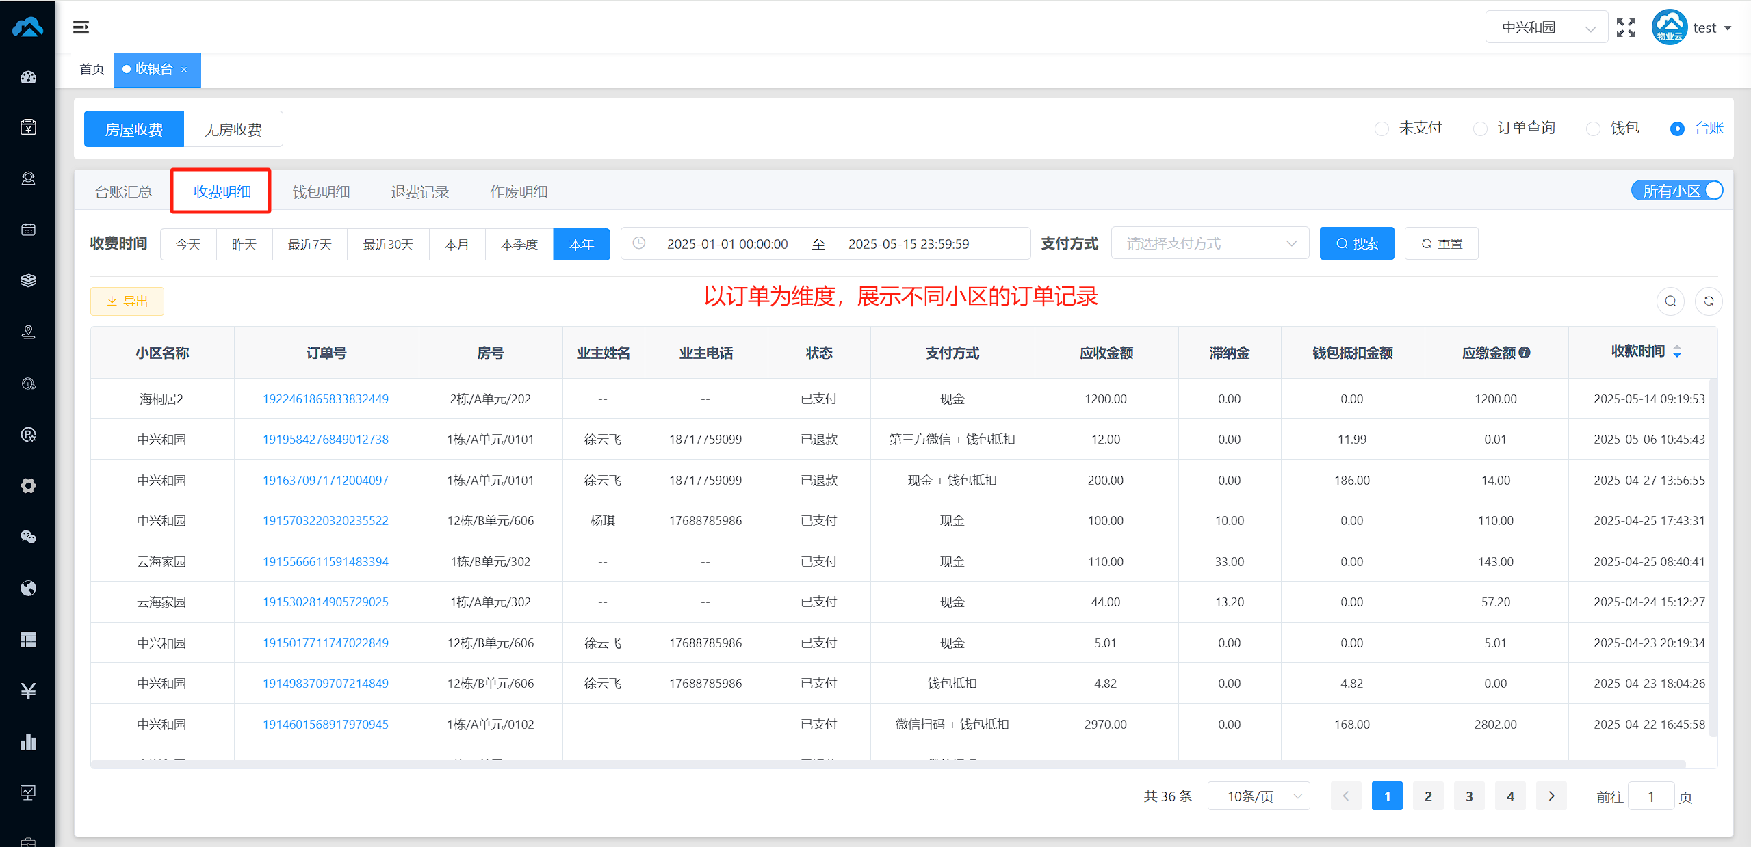Screen dimensions: 1751x847
Task: Select the 钱包 radio button
Action: pyautogui.click(x=1593, y=129)
